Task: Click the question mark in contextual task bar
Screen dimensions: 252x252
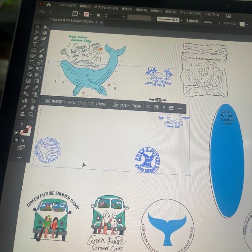Action: tap(164, 108)
